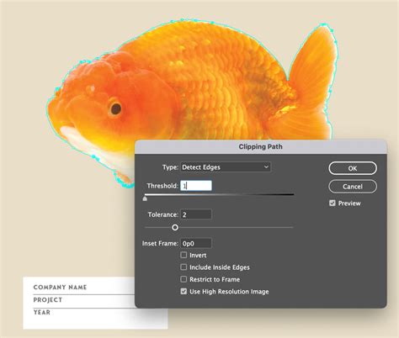Click the Threshold slider handle

[x=145, y=198]
